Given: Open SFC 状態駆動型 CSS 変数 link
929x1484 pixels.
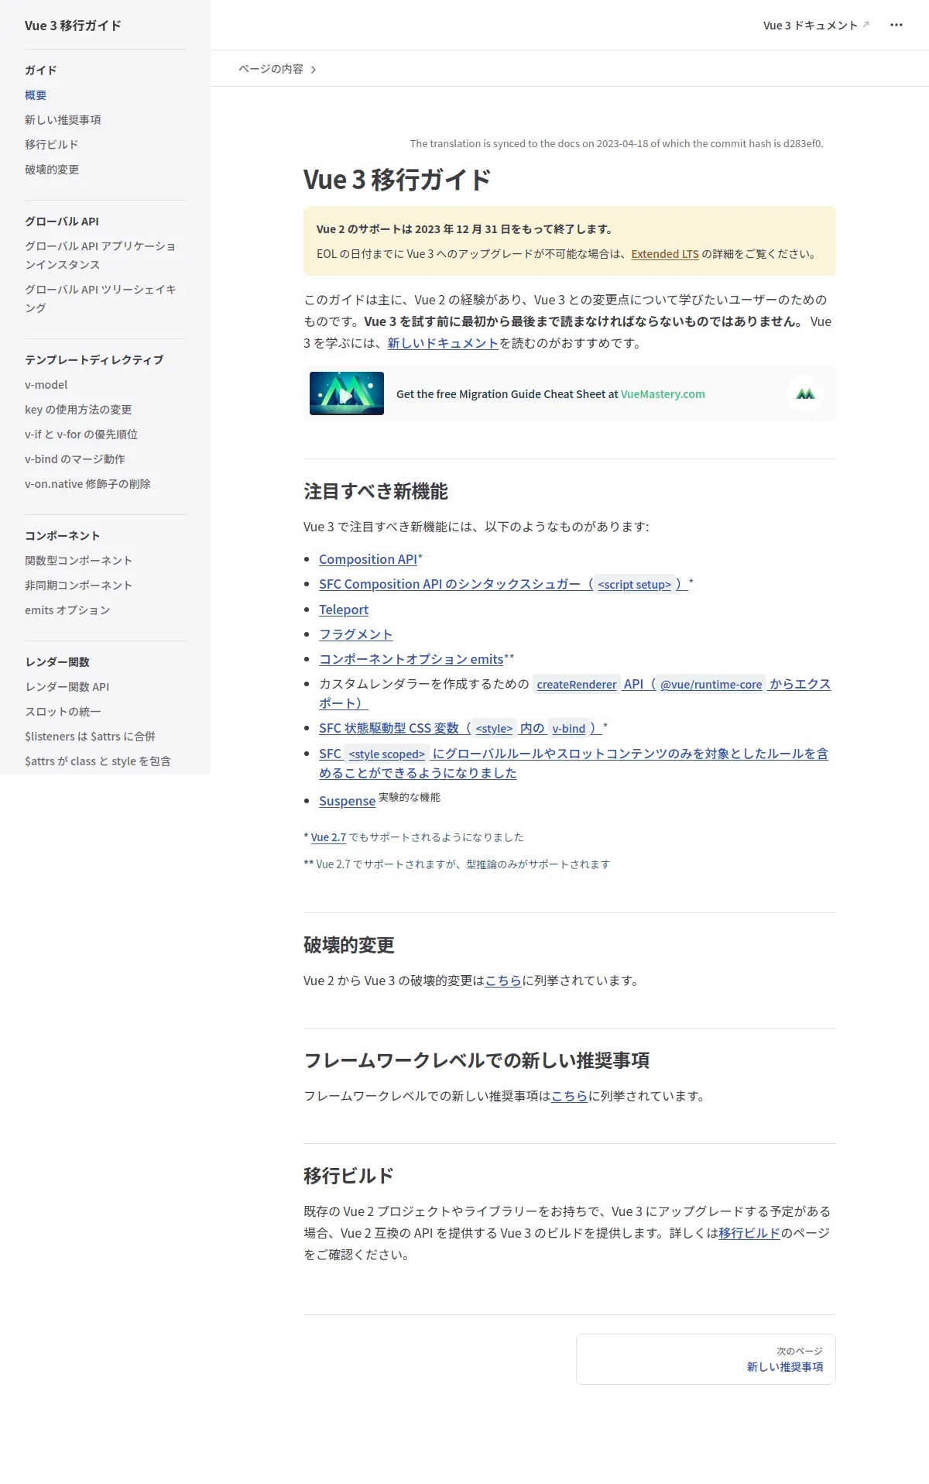Looking at the screenshot, I should [461, 728].
